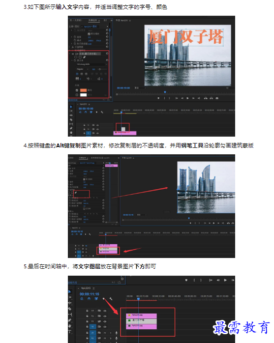274x343 pixels.
Task: Toggle the white Stroke checkbox in step 3
Action: tap(77, 95)
